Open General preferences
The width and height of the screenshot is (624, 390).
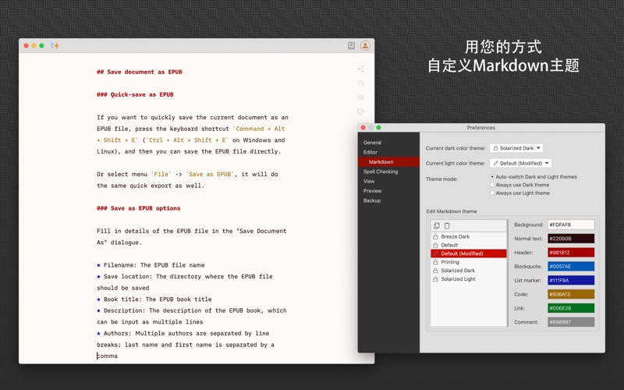372,143
